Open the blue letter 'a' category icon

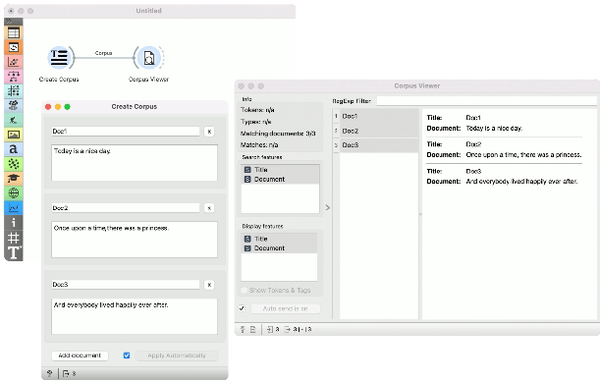14,149
